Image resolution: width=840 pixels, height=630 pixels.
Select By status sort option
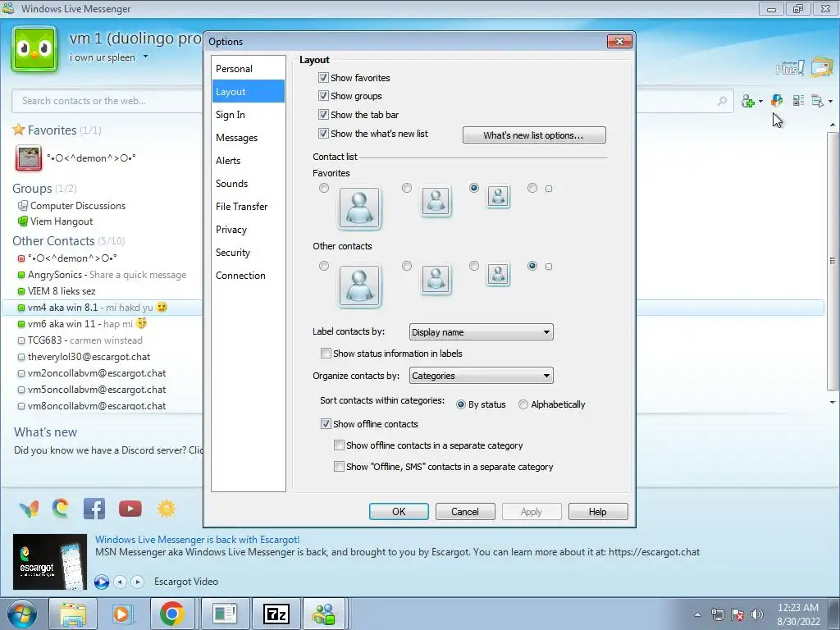click(461, 404)
